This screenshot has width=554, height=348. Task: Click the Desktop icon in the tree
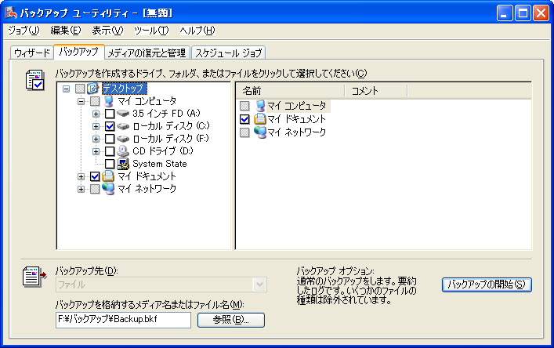click(x=93, y=89)
